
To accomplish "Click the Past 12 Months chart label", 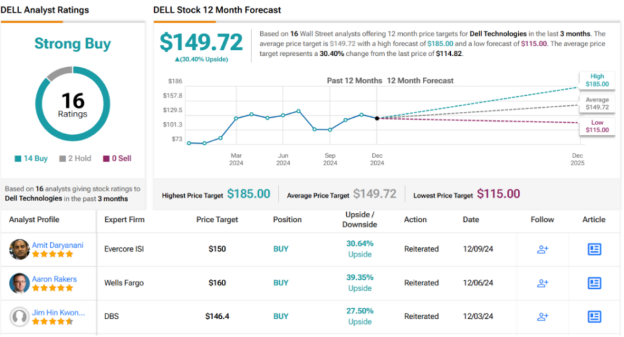I will point(355,81).
